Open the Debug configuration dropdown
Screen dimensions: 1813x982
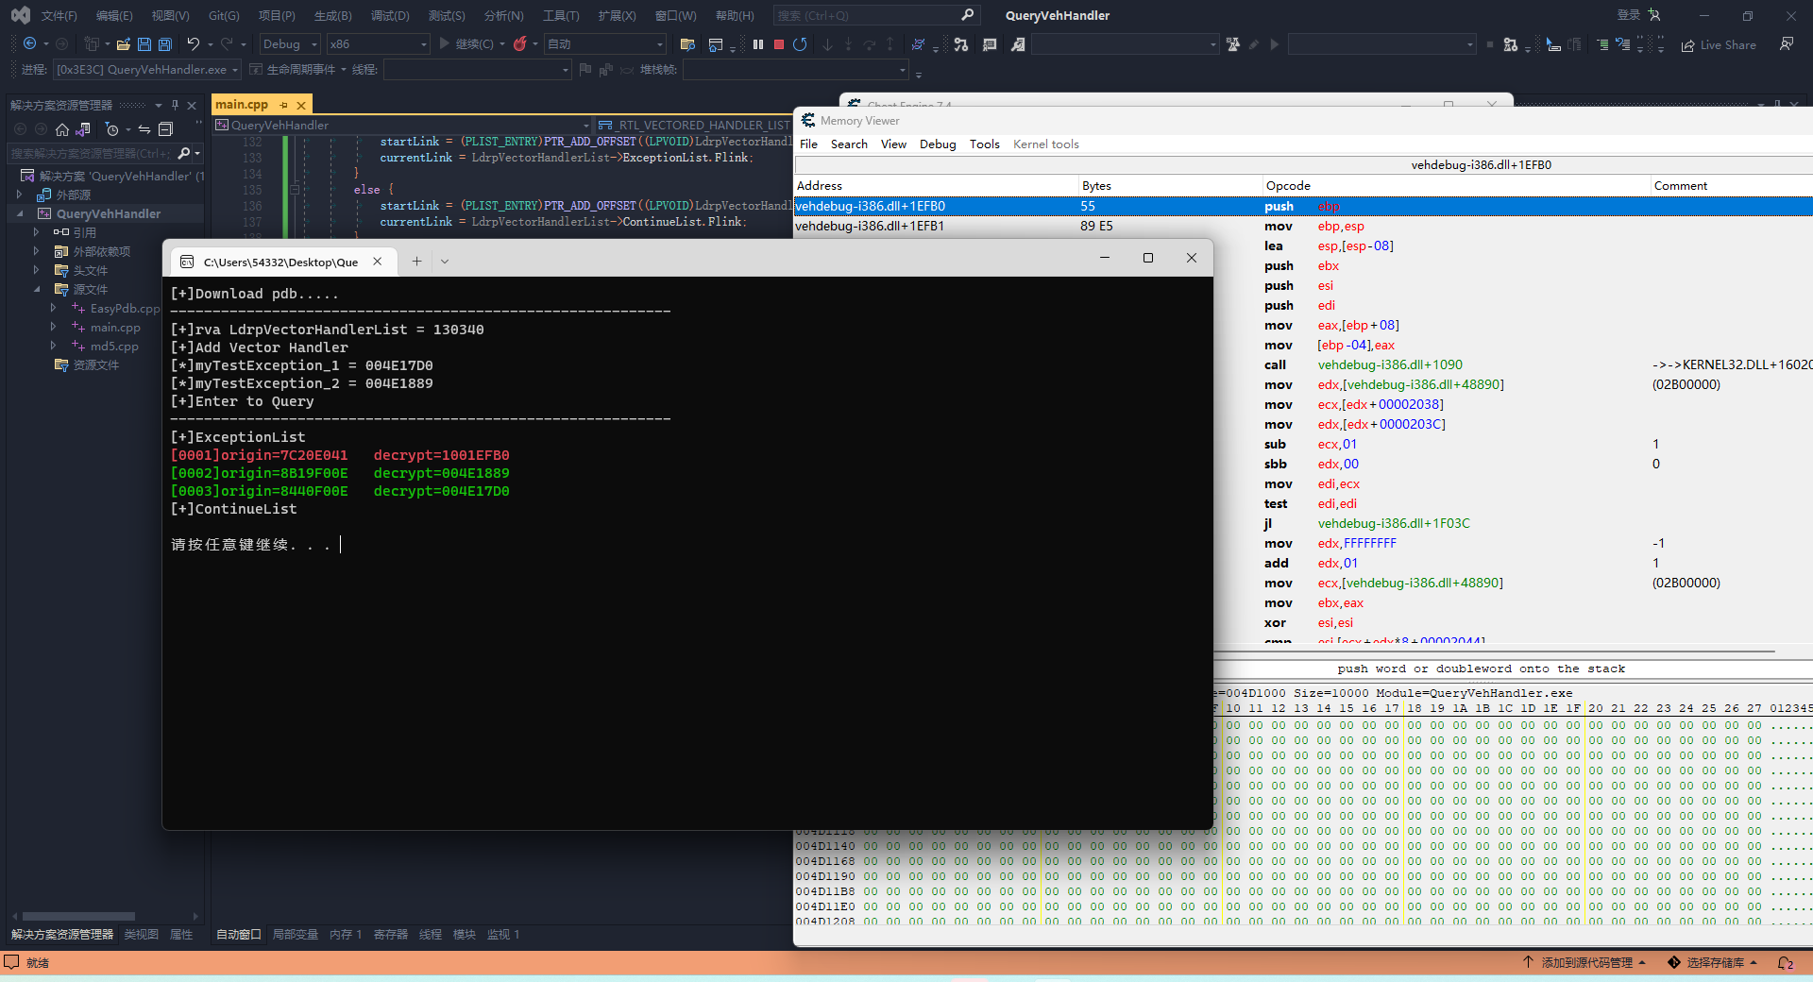click(x=290, y=44)
